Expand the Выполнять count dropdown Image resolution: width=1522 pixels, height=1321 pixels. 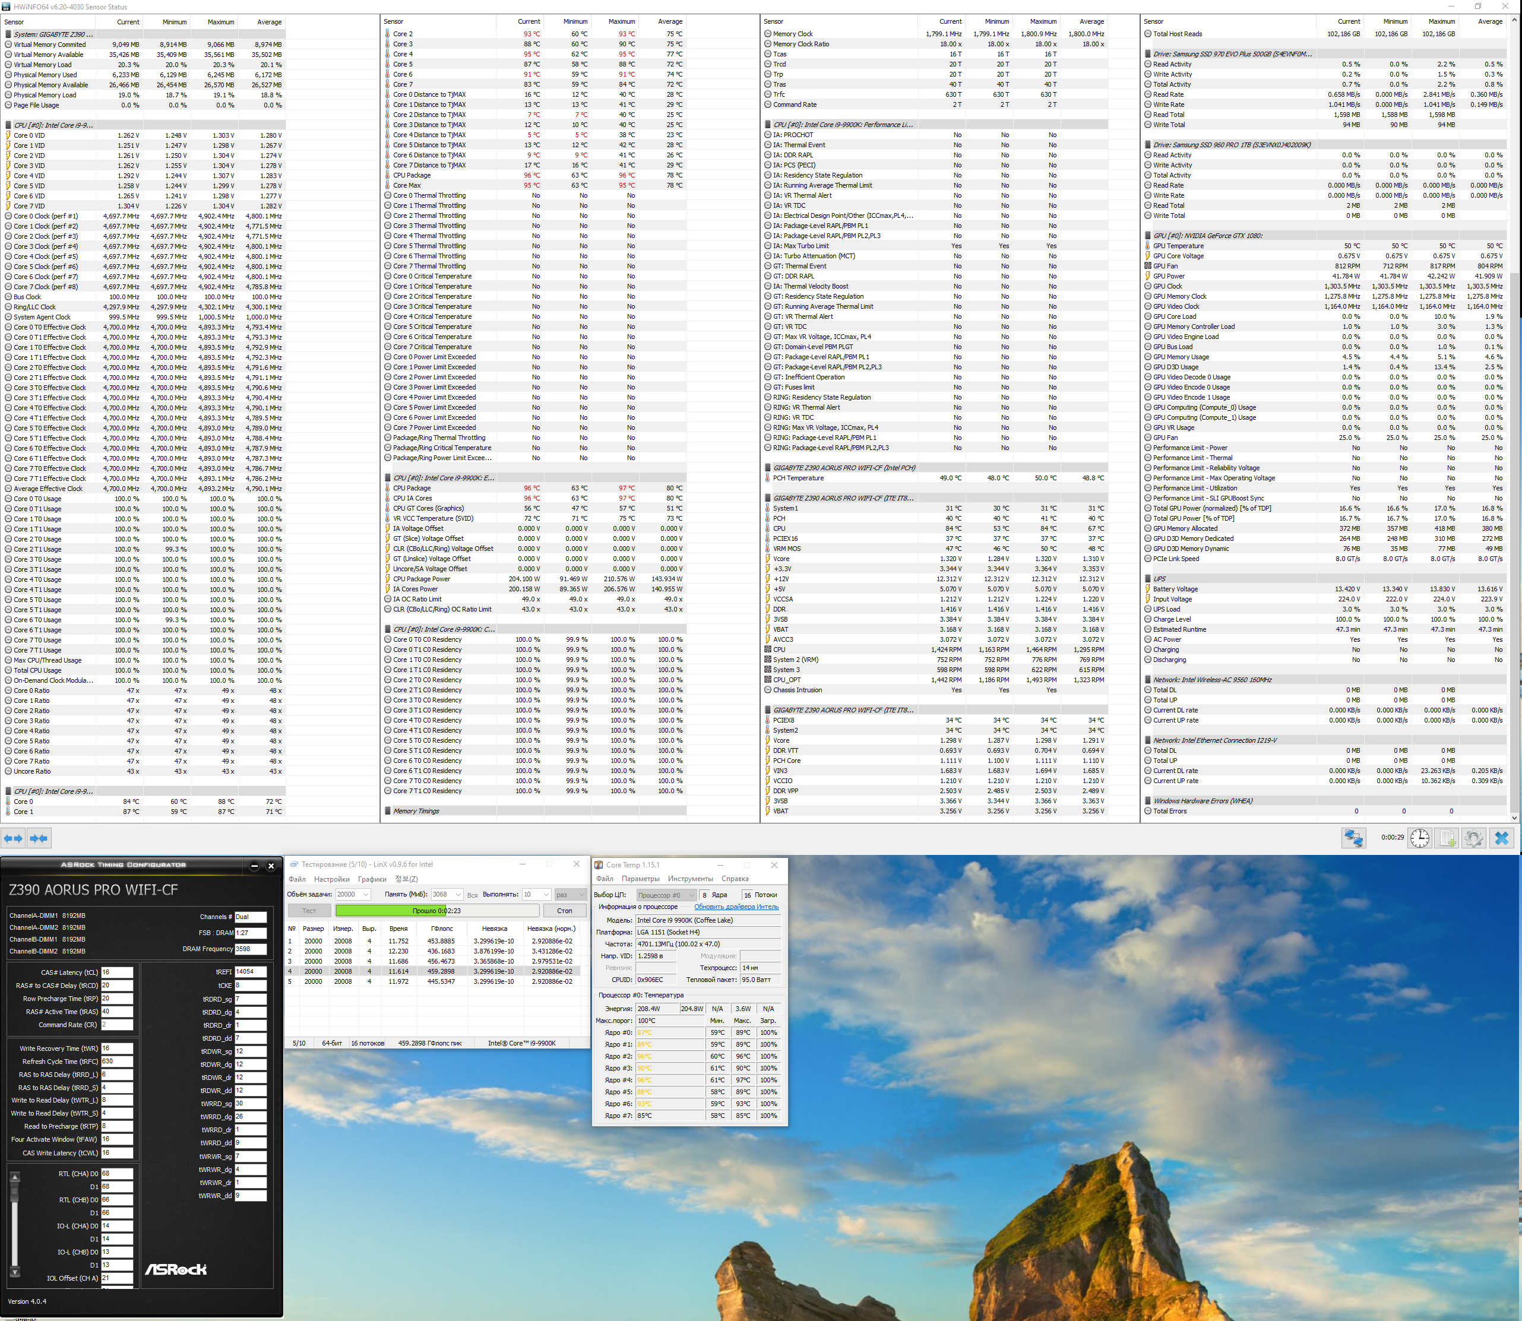coord(546,894)
